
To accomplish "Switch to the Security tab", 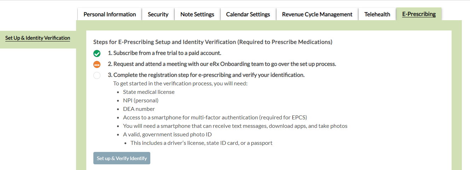I will click(x=158, y=15).
